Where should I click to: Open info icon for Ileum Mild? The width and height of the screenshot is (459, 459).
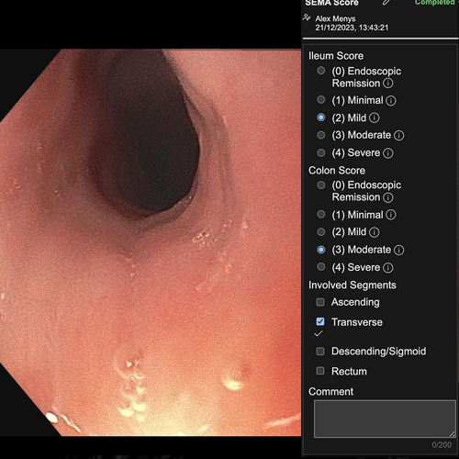pyautogui.click(x=375, y=118)
